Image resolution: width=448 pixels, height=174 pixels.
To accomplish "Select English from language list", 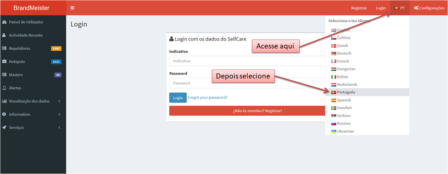I will 367,30.
